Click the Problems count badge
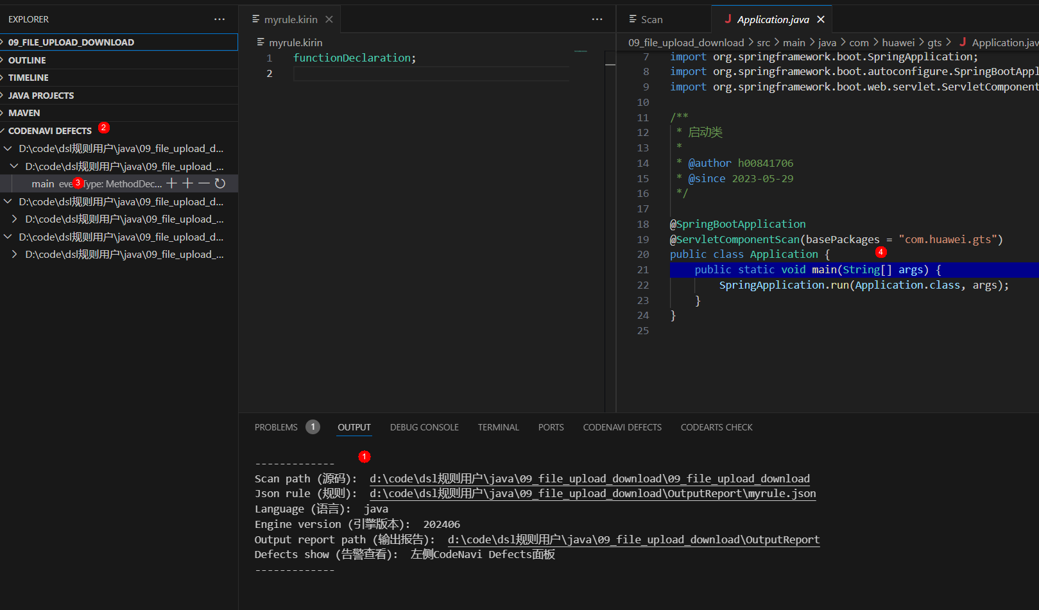The width and height of the screenshot is (1039, 610). (313, 427)
